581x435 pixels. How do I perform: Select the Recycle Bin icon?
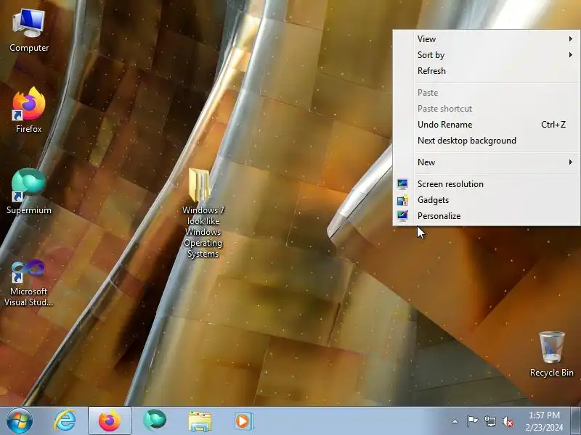(x=551, y=354)
